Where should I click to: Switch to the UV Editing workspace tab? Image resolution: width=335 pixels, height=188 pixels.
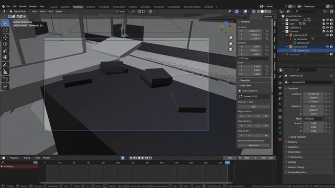(104, 7)
